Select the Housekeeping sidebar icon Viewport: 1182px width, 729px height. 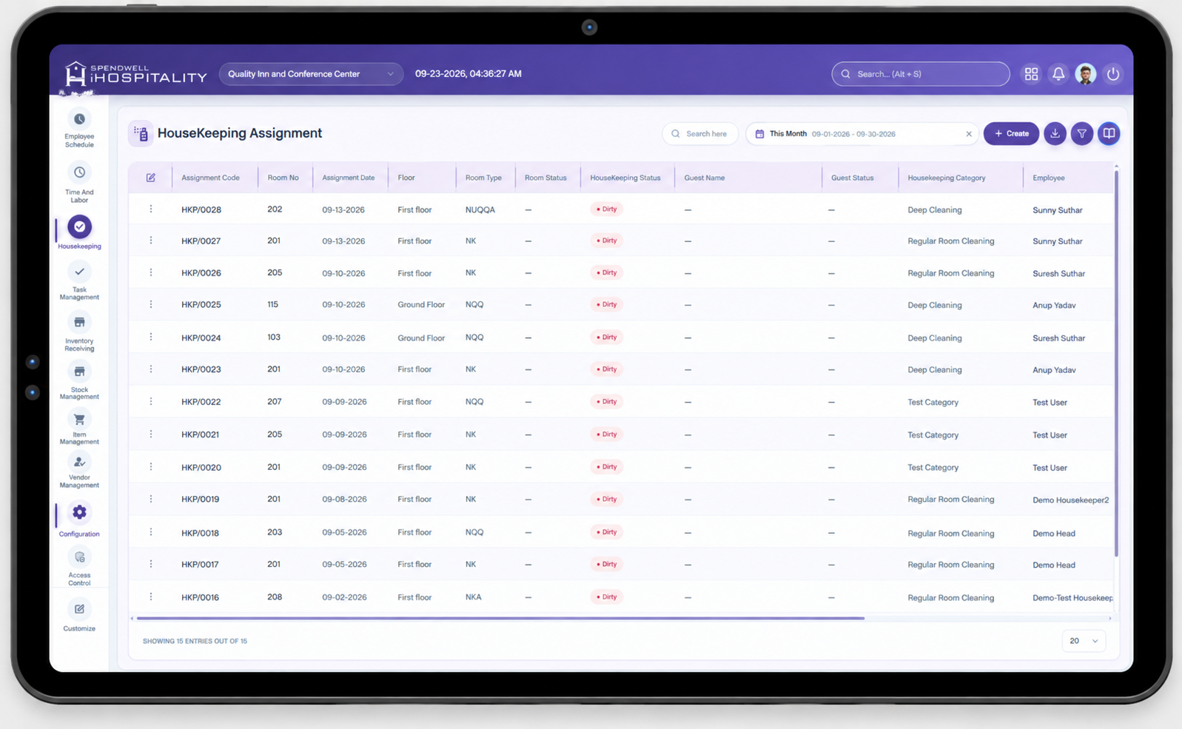[79, 227]
